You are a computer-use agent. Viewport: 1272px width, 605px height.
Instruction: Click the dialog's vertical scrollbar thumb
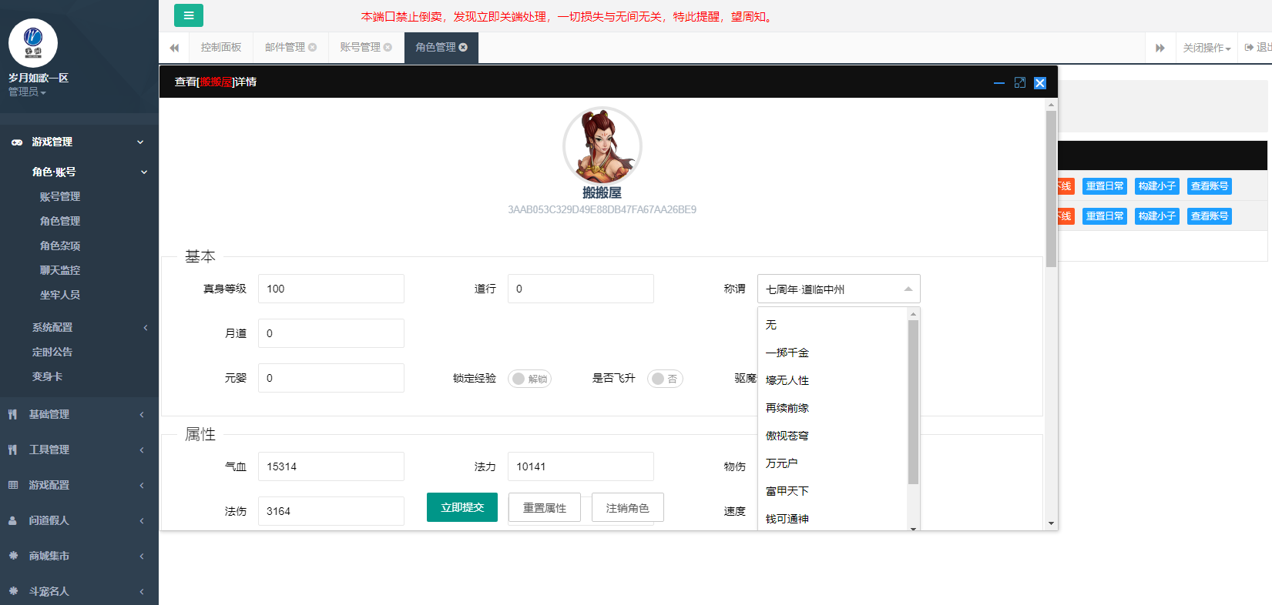coord(1051,189)
